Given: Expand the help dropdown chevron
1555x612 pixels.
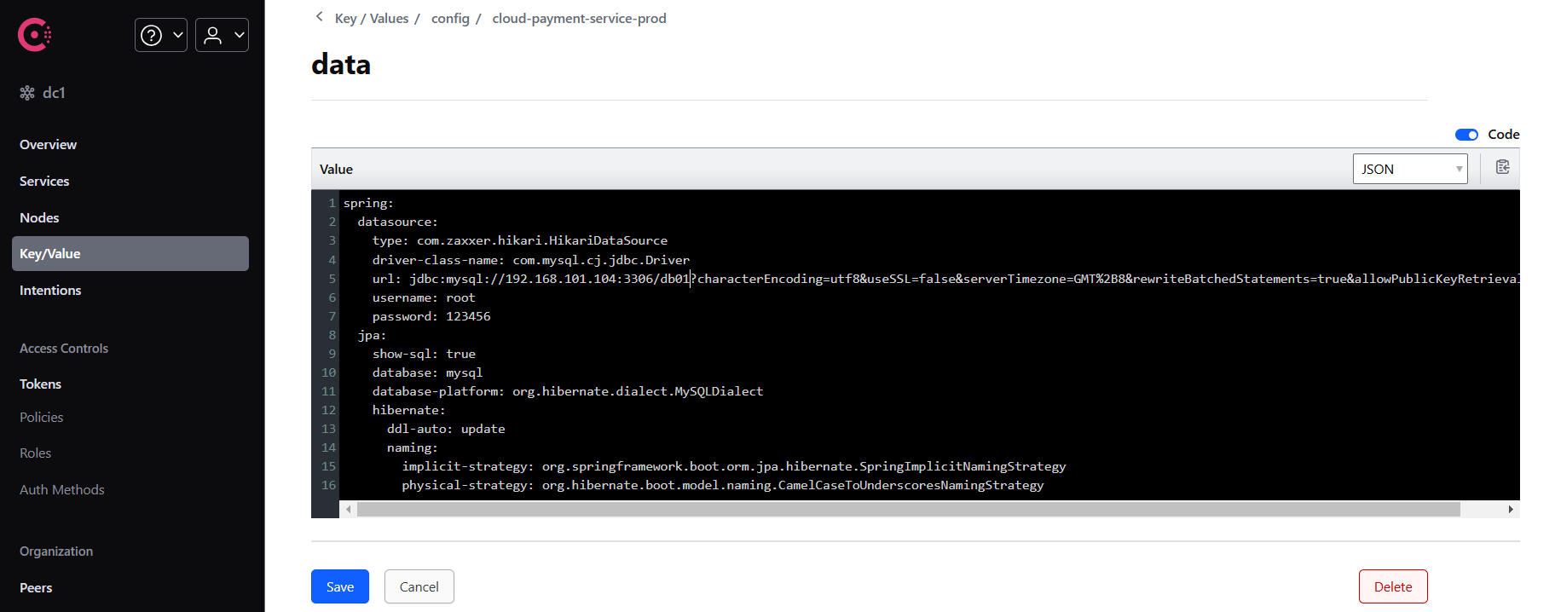Looking at the screenshot, I should point(177,35).
